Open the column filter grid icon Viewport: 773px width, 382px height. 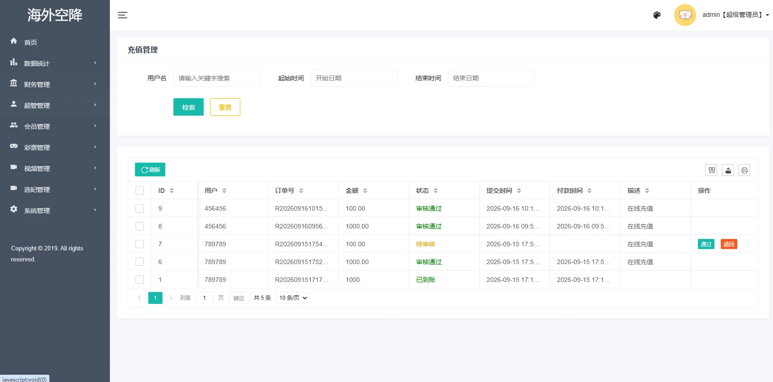click(x=712, y=170)
